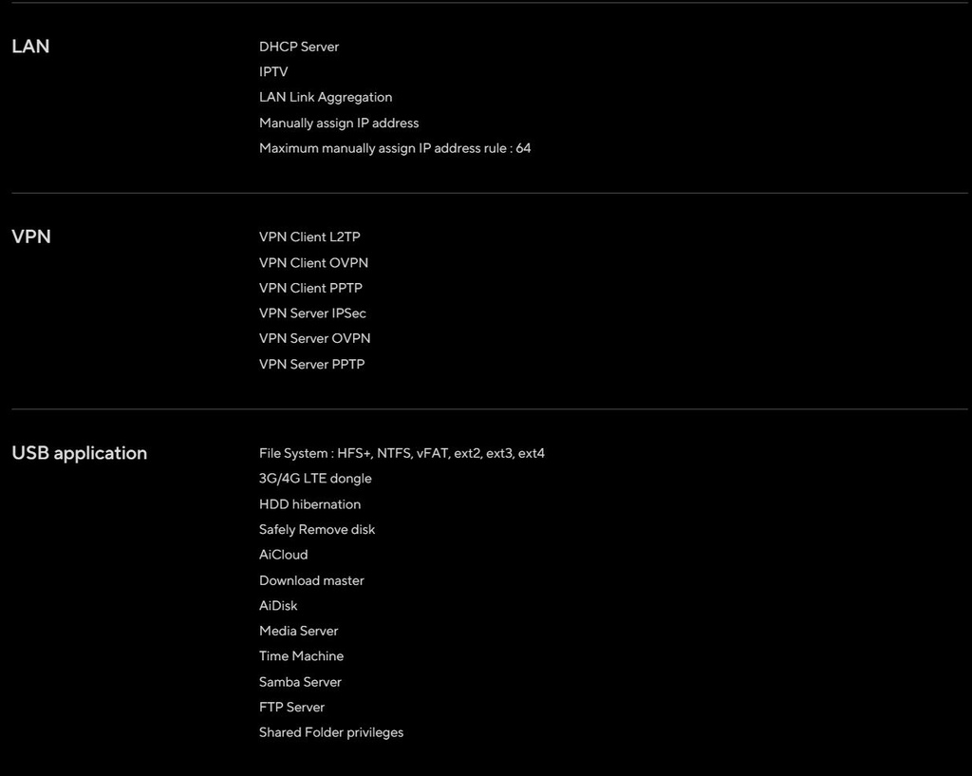Click Time Machine entry
The image size is (972, 776).
point(301,656)
